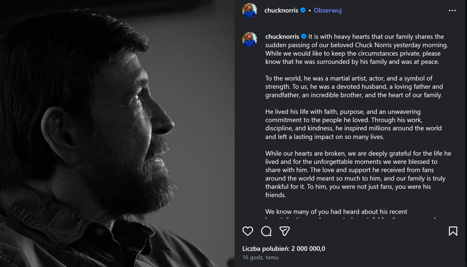Click the verified badge in the post header

pyautogui.click(x=303, y=11)
